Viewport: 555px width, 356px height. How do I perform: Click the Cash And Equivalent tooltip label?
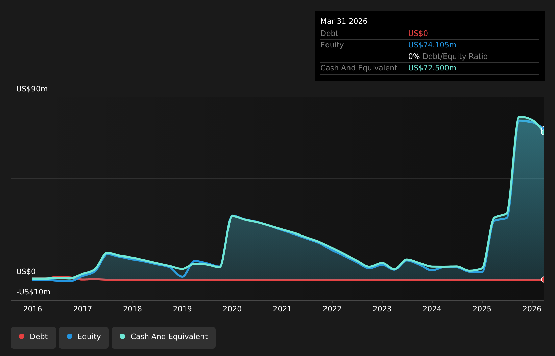click(x=359, y=68)
